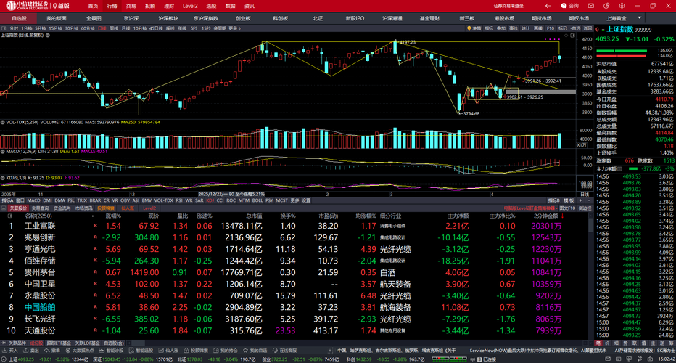Click the minus button below the chart
This screenshot has width=676, height=363.
click(x=589, y=200)
